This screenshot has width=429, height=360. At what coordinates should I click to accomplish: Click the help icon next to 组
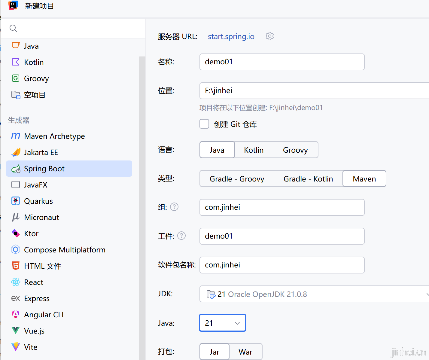coord(174,207)
